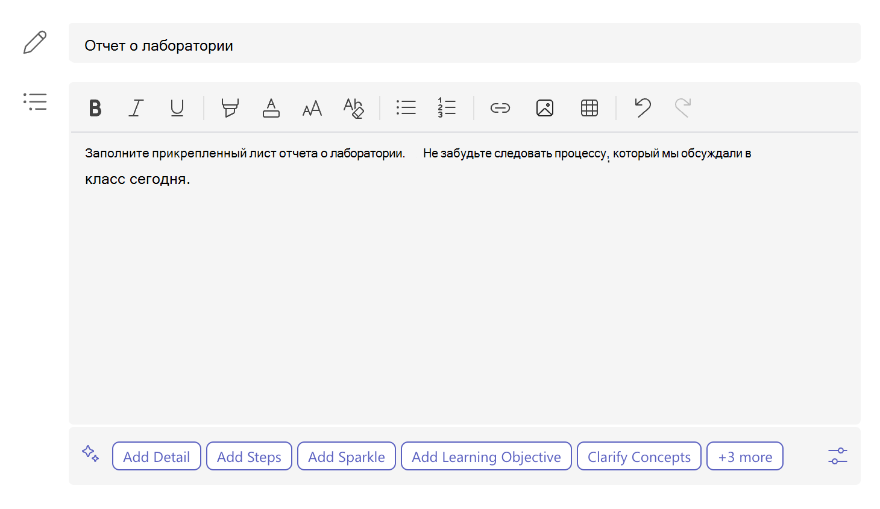Image resolution: width=880 pixels, height=509 pixels.
Task: Insert a numbered list
Action: (x=447, y=108)
